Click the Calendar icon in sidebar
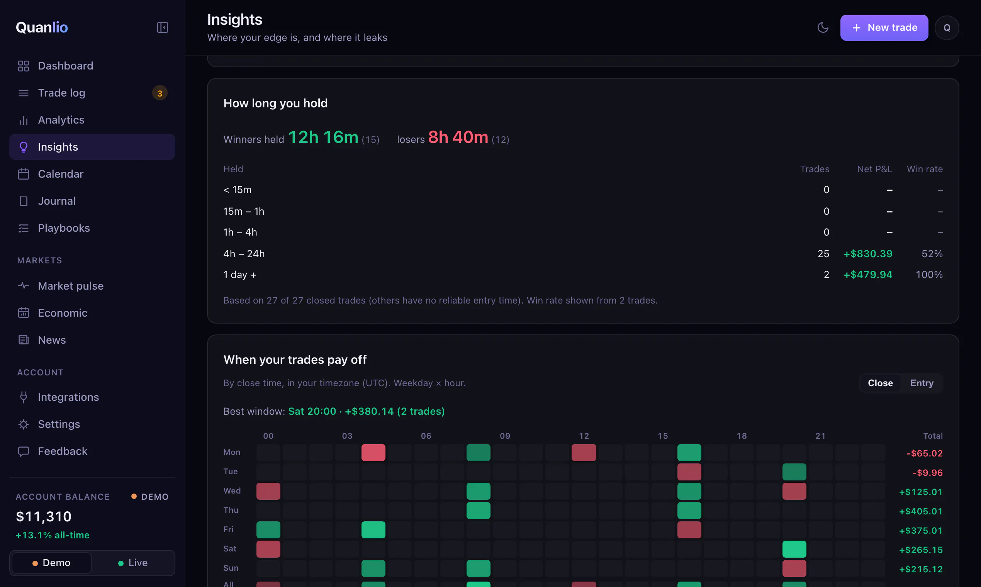Viewport: 981px width, 587px height. coord(23,174)
